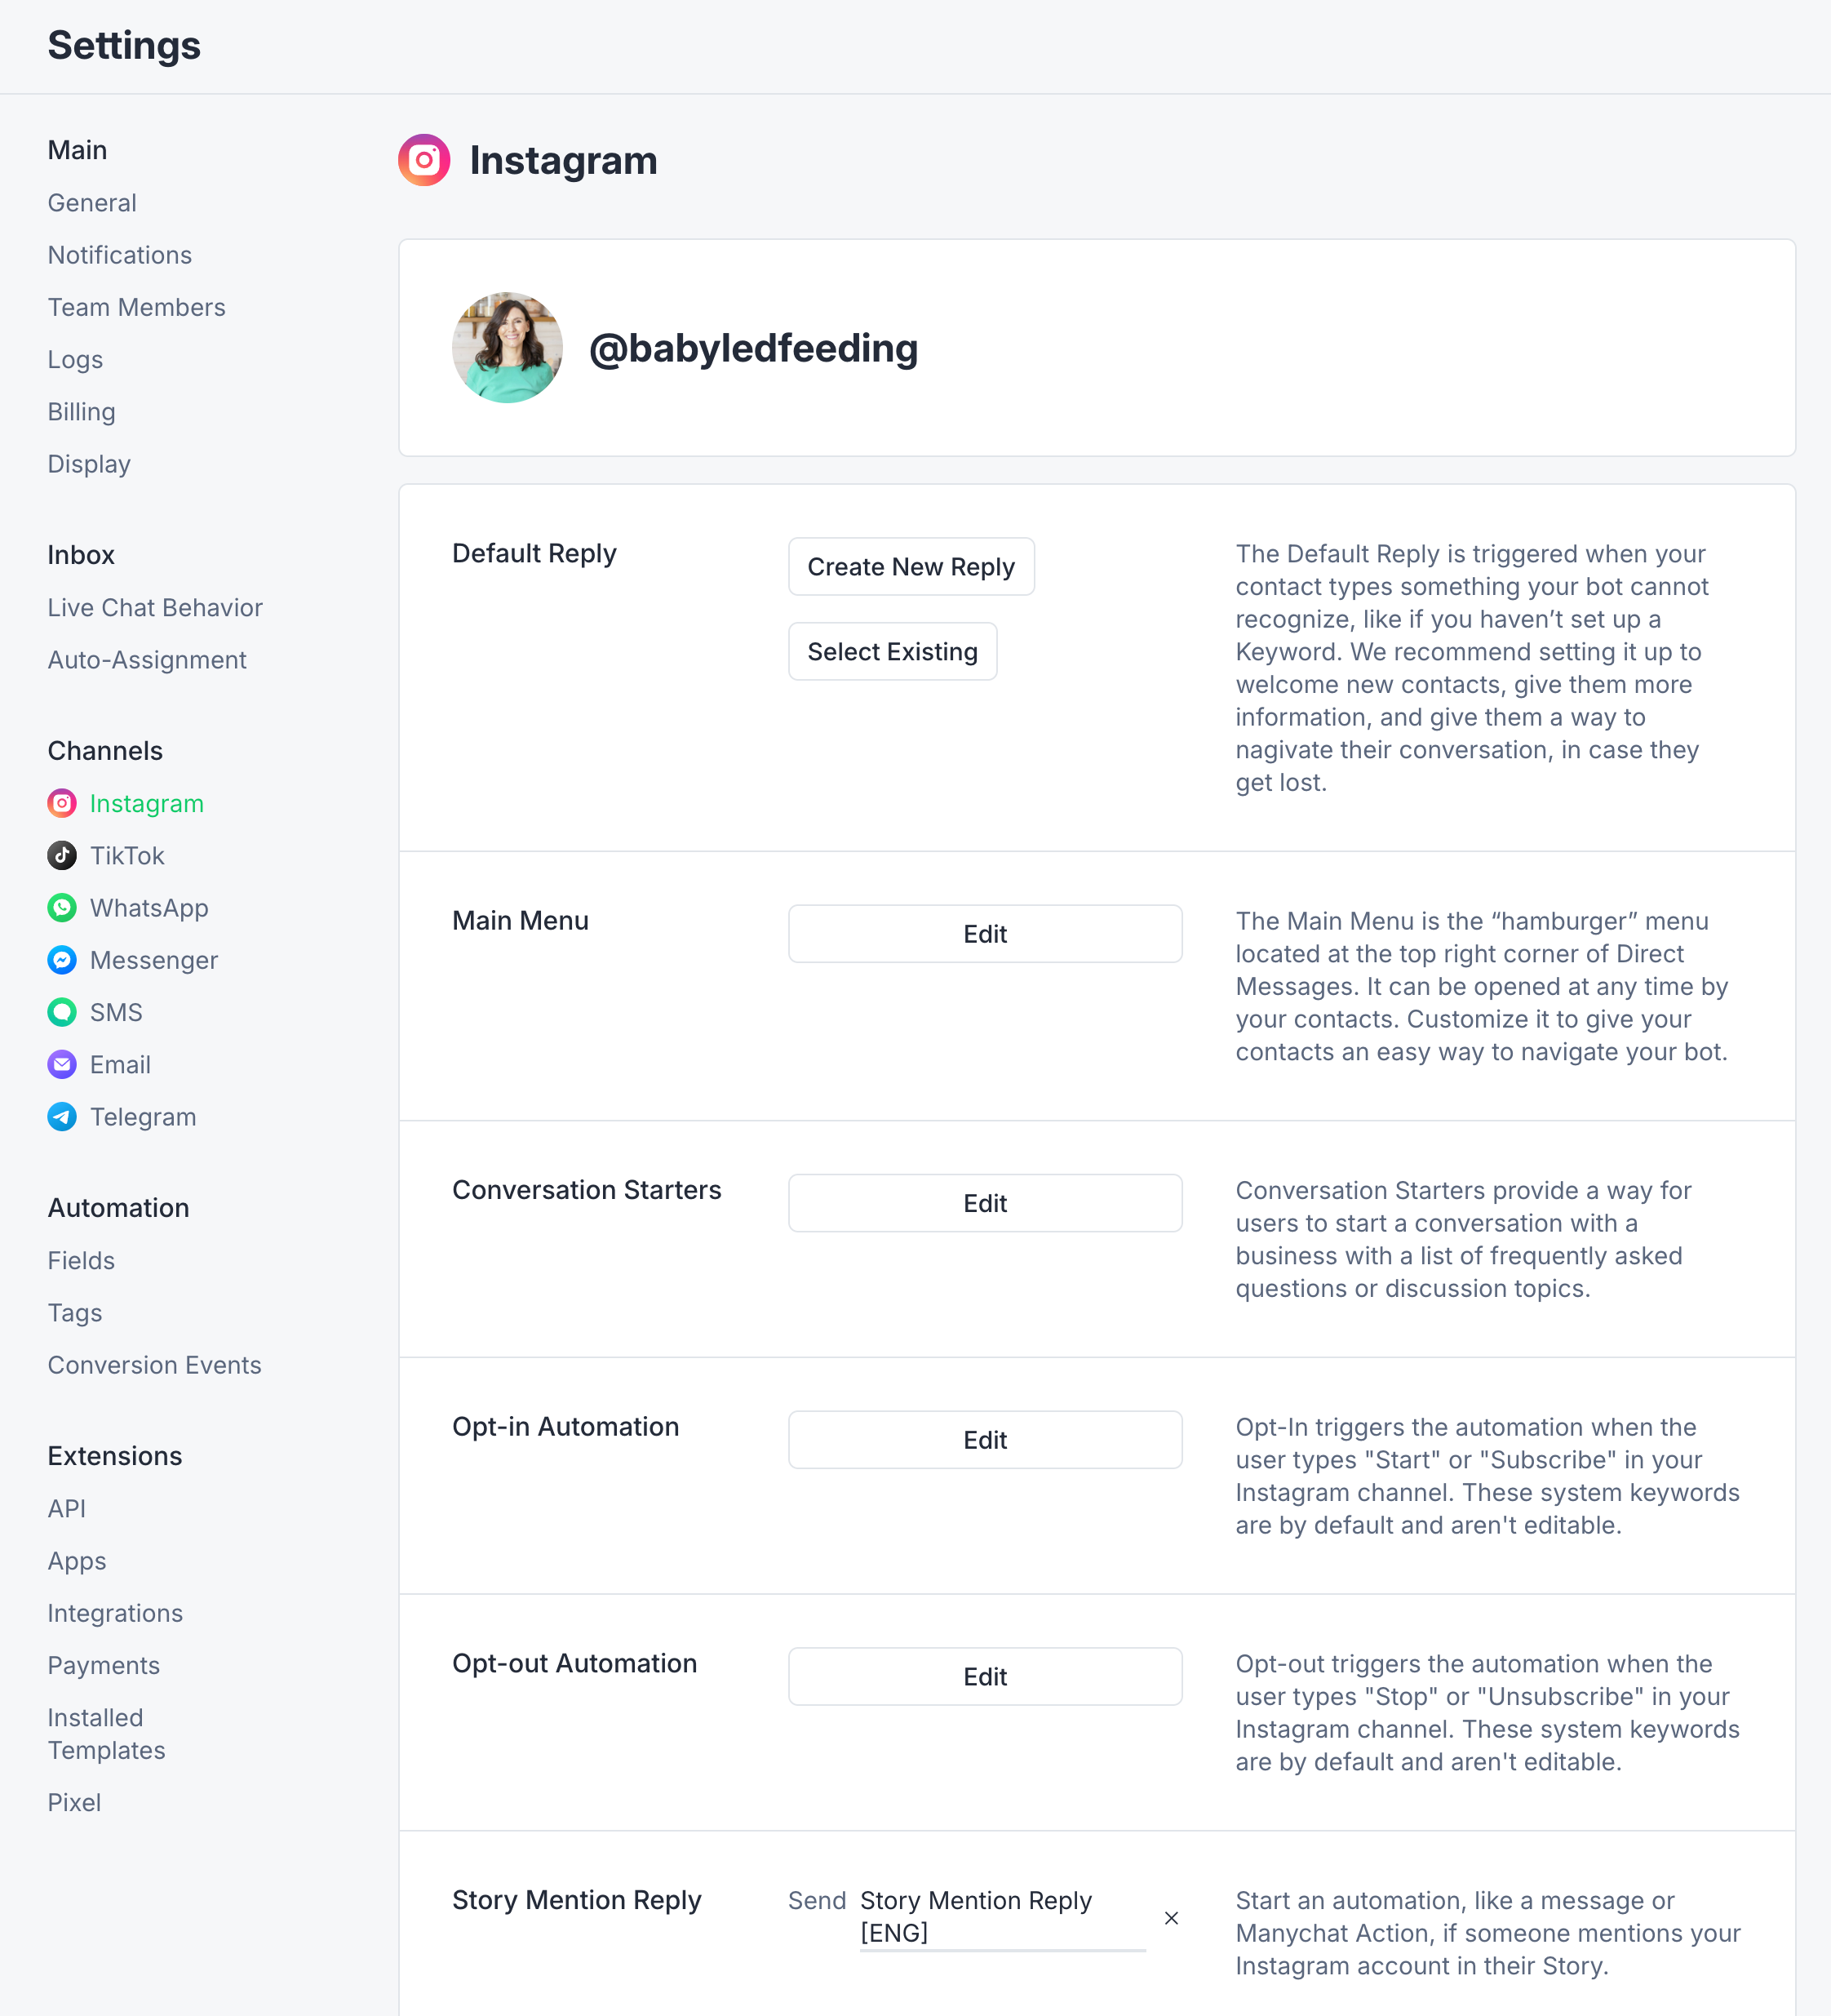Create New Reply for Default Reply
This screenshot has height=2016, width=1831.
point(911,567)
